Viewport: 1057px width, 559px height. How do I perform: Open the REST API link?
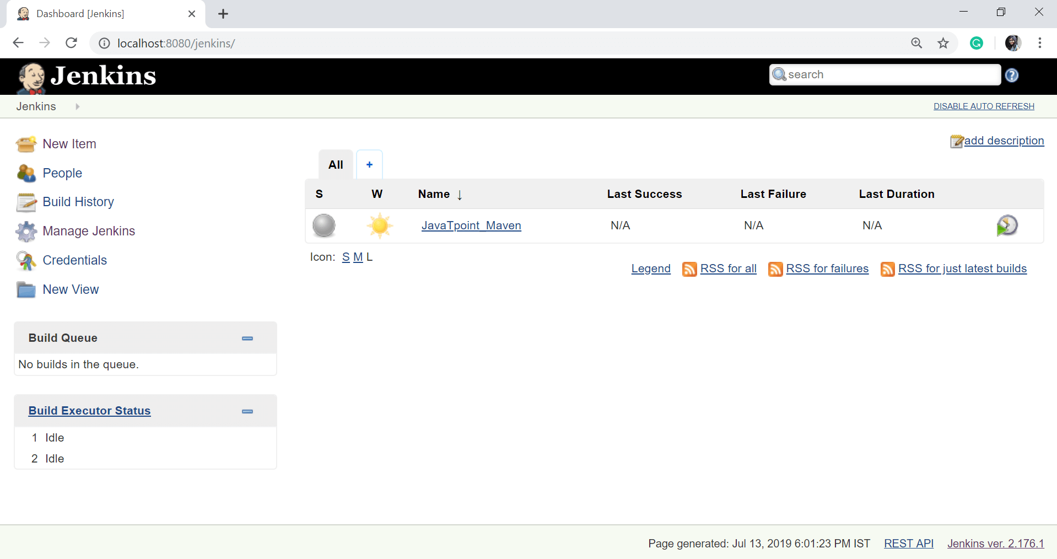click(x=909, y=544)
